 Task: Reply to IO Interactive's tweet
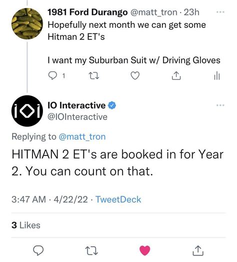pyautogui.click(x=38, y=250)
